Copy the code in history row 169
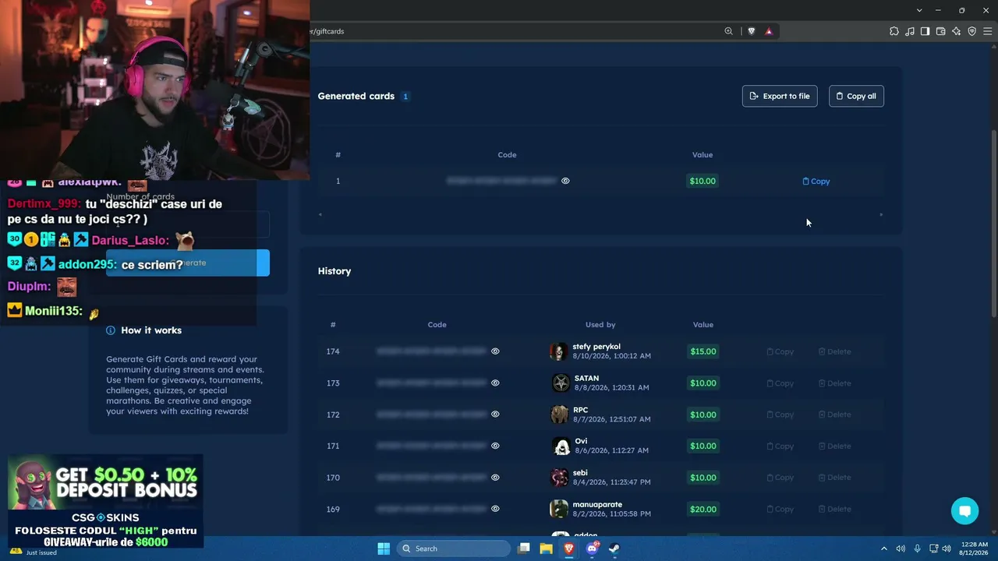The width and height of the screenshot is (998, 561). pos(780,510)
